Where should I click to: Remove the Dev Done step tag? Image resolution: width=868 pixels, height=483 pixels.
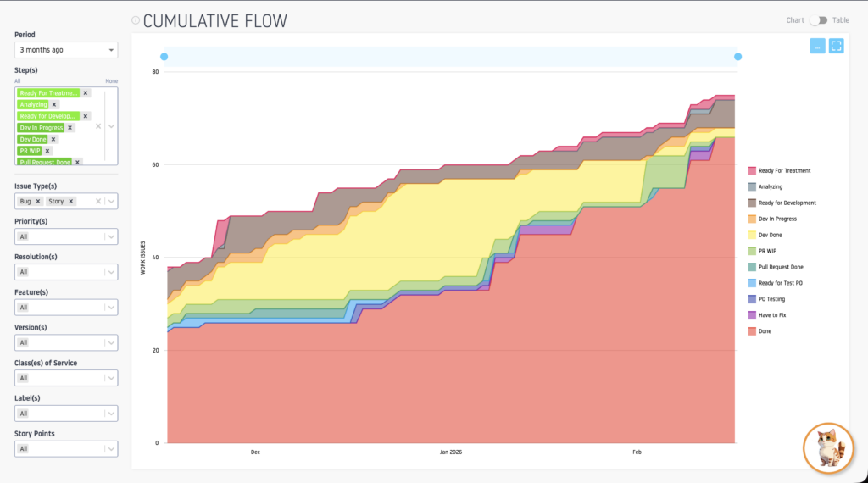pyautogui.click(x=53, y=139)
